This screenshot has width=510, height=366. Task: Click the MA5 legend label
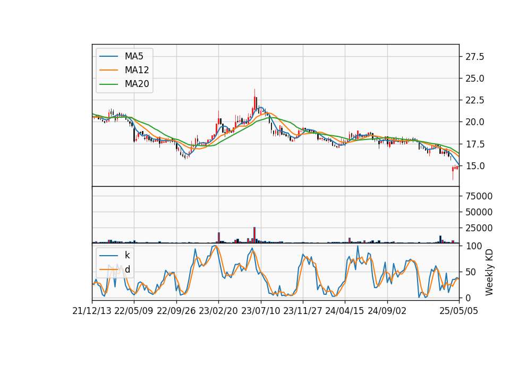pyautogui.click(x=134, y=56)
